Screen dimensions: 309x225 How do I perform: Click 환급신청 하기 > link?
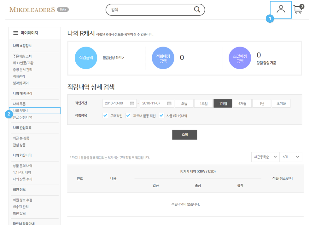pyautogui.click(x=114, y=58)
